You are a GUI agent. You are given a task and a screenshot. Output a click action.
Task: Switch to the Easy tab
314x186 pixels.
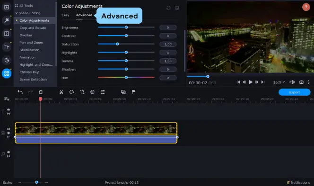click(65, 15)
